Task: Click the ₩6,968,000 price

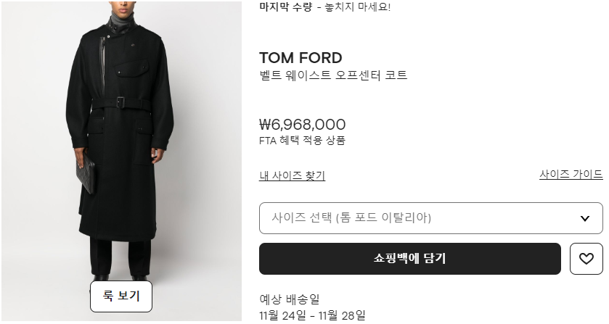Action: pos(303,125)
